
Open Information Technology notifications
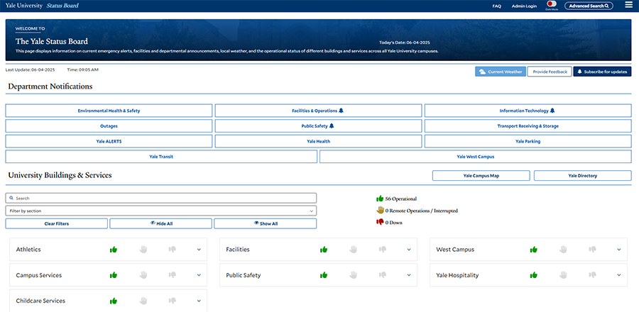click(528, 111)
